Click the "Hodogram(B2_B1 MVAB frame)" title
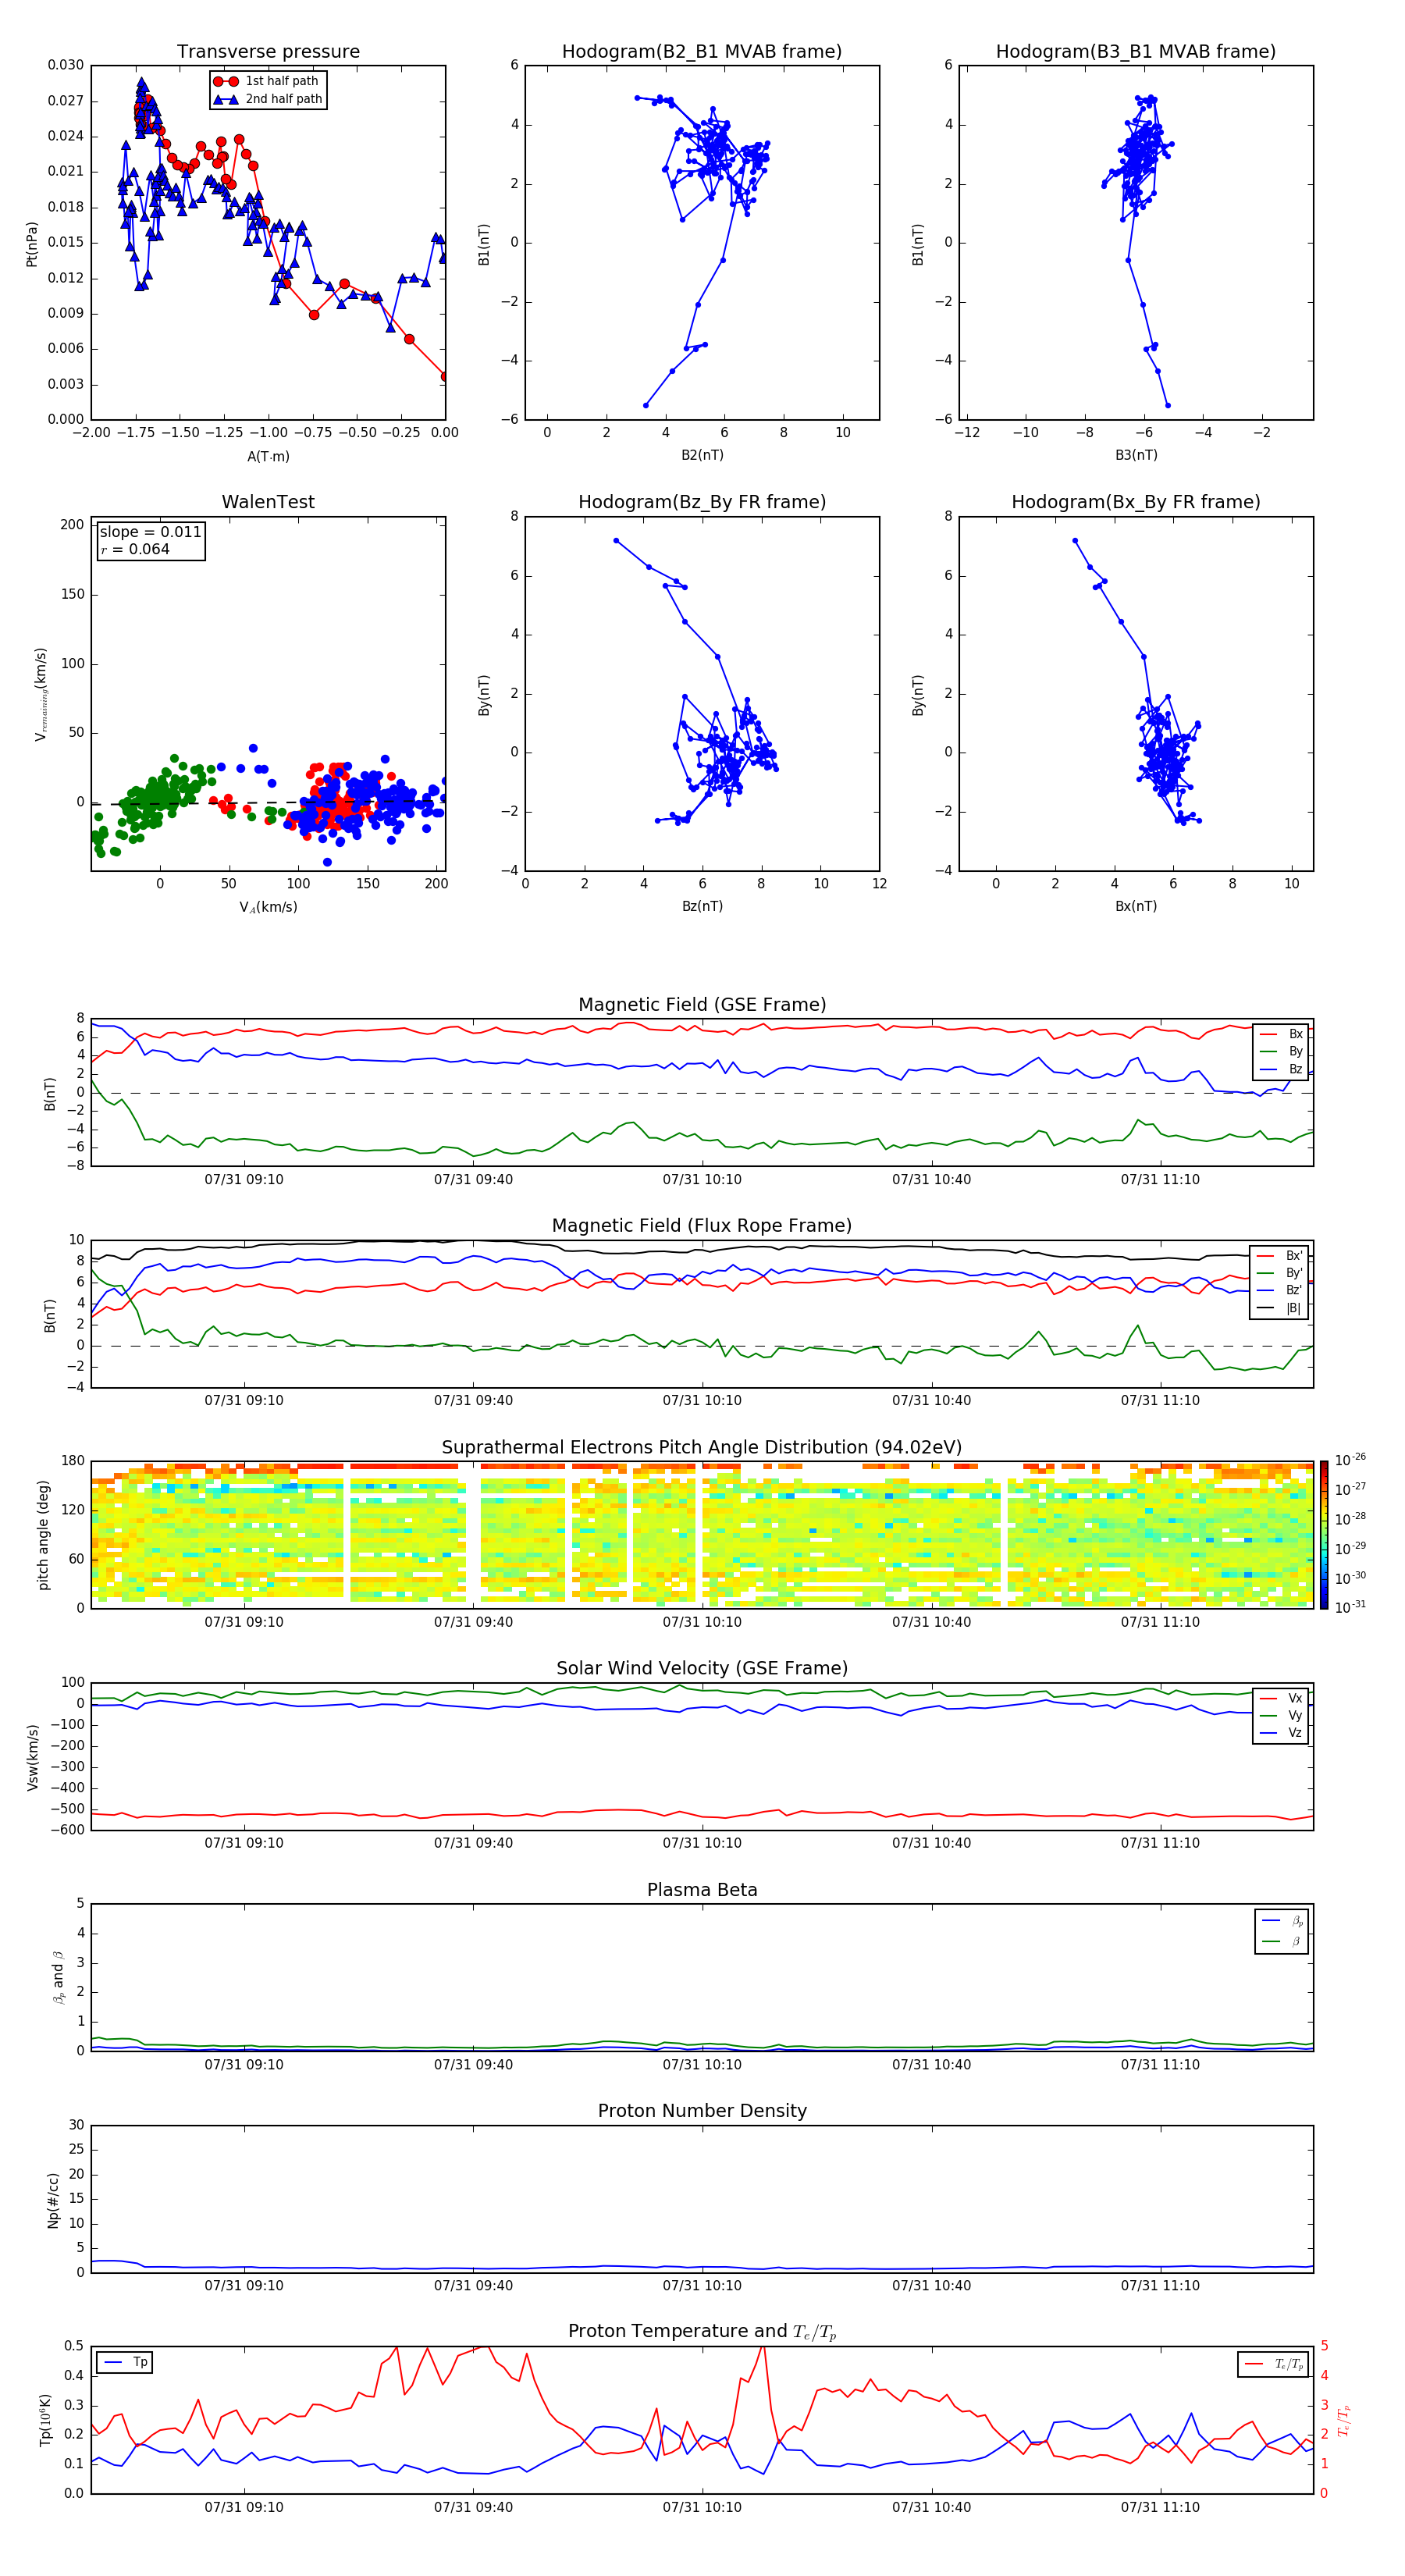This screenshot has height=2576, width=1405. [x=702, y=52]
